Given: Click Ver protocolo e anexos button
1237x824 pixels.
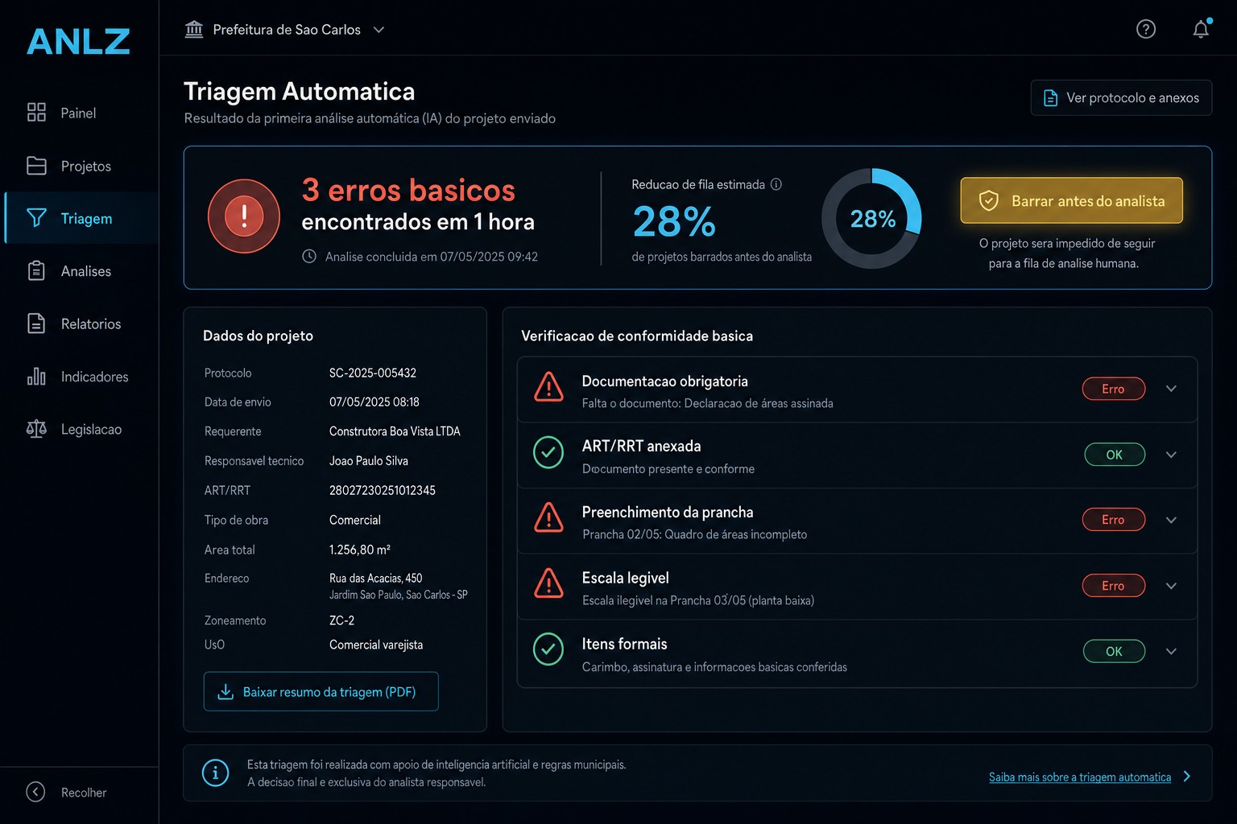Looking at the screenshot, I should tap(1121, 97).
